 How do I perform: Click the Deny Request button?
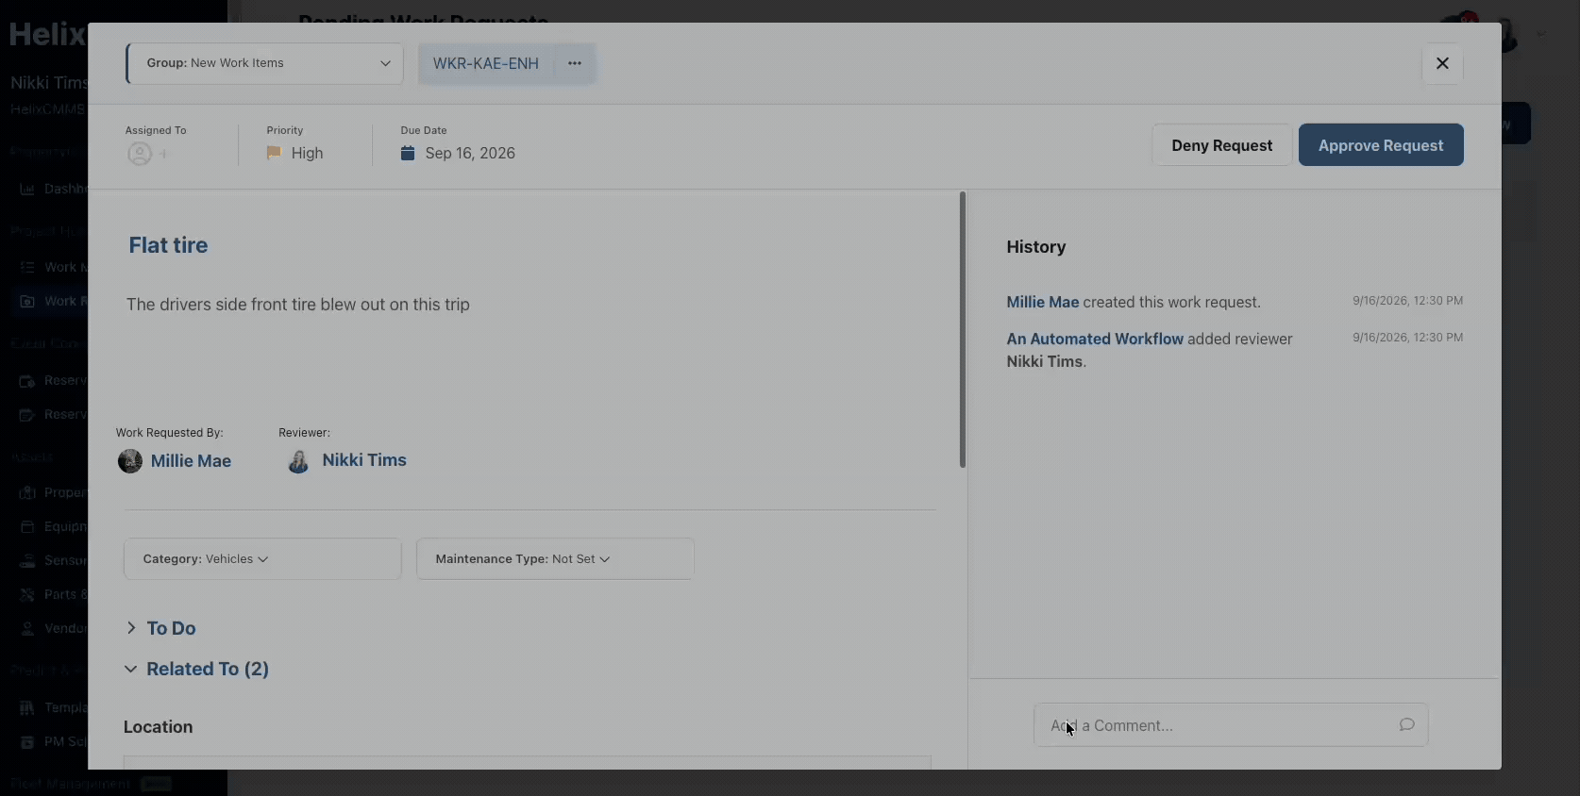point(1221,145)
